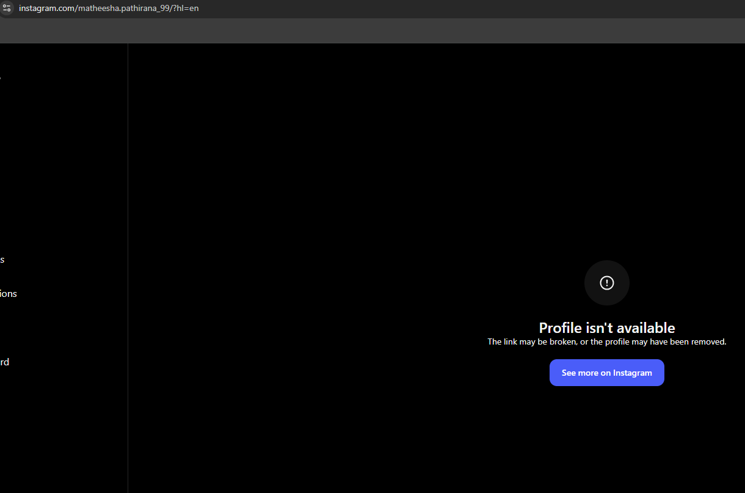Viewport: 745px width, 493px height.
Task: Click the sidebar label ending in 's'
Action: (x=2, y=259)
